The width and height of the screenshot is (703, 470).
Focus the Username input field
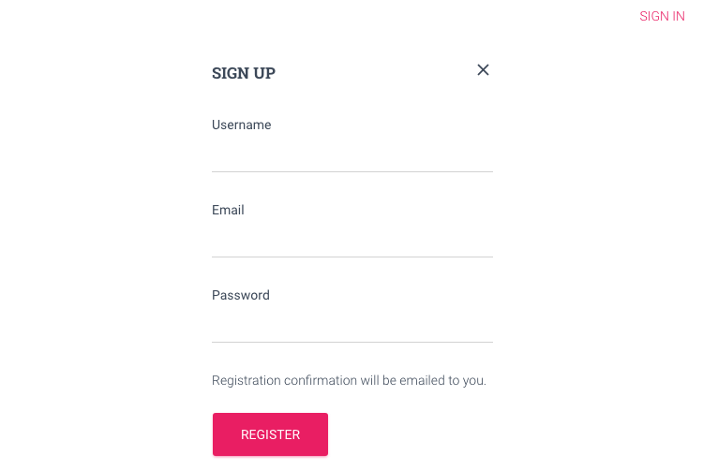[351, 154]
